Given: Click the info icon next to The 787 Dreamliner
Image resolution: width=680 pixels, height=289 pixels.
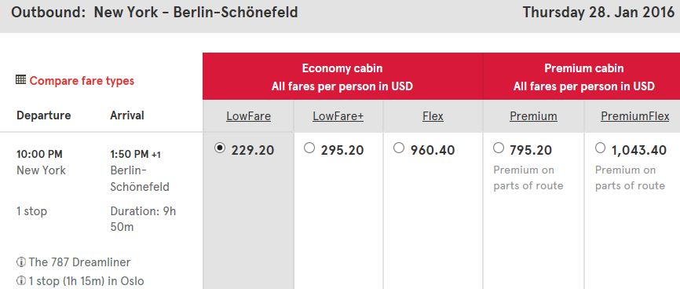Looking at the screenshot, I should coord(21,262).
